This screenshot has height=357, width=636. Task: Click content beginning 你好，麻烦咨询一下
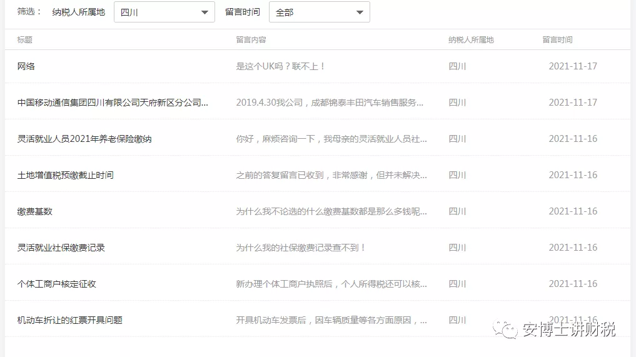(331, 139)
